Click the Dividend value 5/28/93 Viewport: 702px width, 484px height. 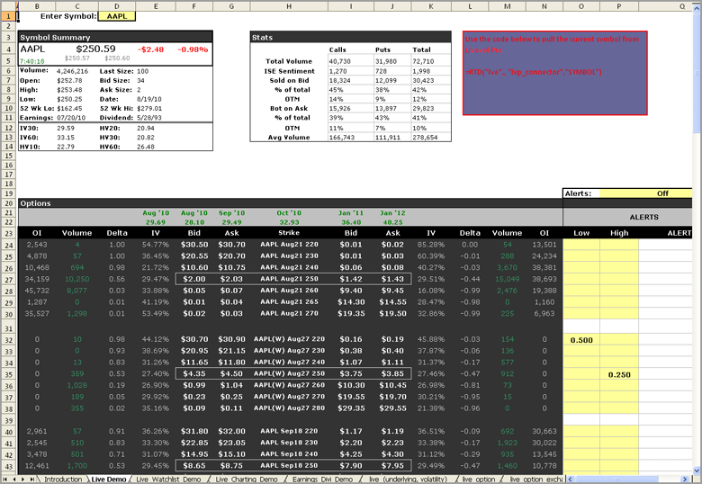coord(149,118)
